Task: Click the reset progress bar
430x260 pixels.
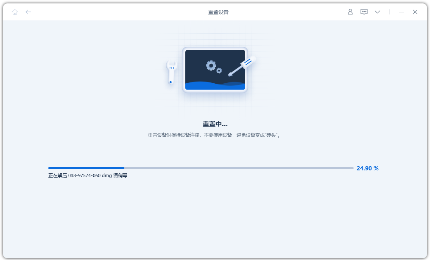Action: pyautogui.click(x=201, y=168)
